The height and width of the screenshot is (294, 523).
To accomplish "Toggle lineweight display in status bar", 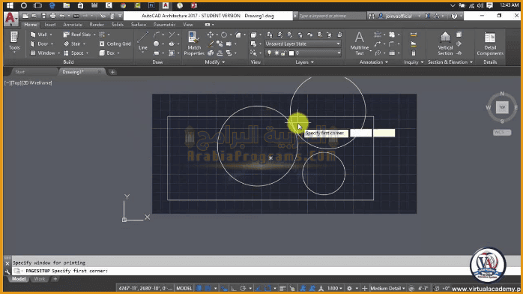I will [x=282, y=288].
